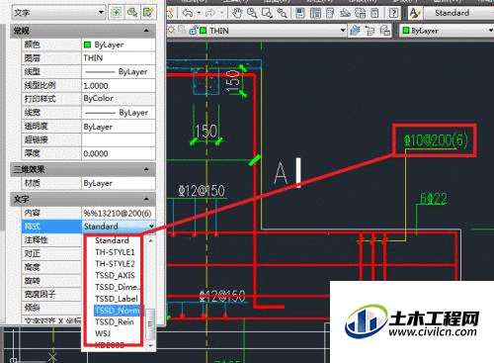
Task: Click the 注释性 property row label
Action: [36, 239]
